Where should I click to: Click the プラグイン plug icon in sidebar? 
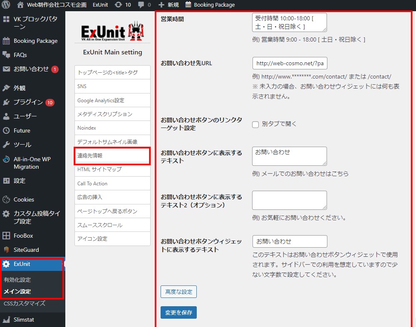click(x=6, y=102)
